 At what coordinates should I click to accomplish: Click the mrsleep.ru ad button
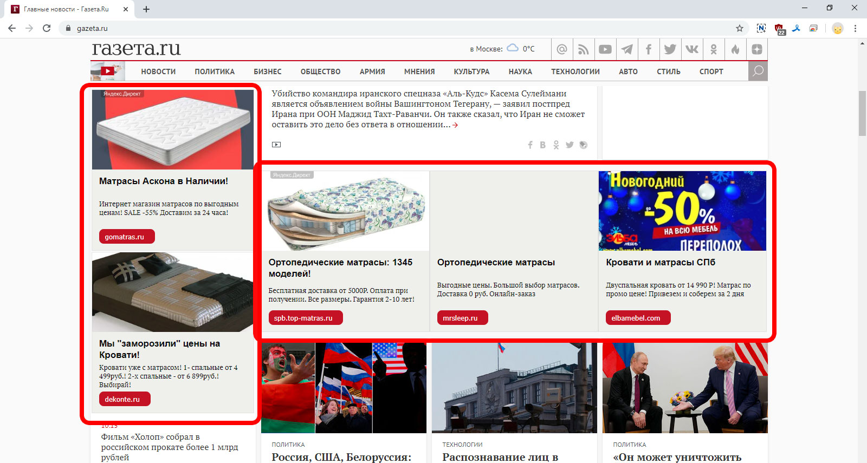coord(462,318)
